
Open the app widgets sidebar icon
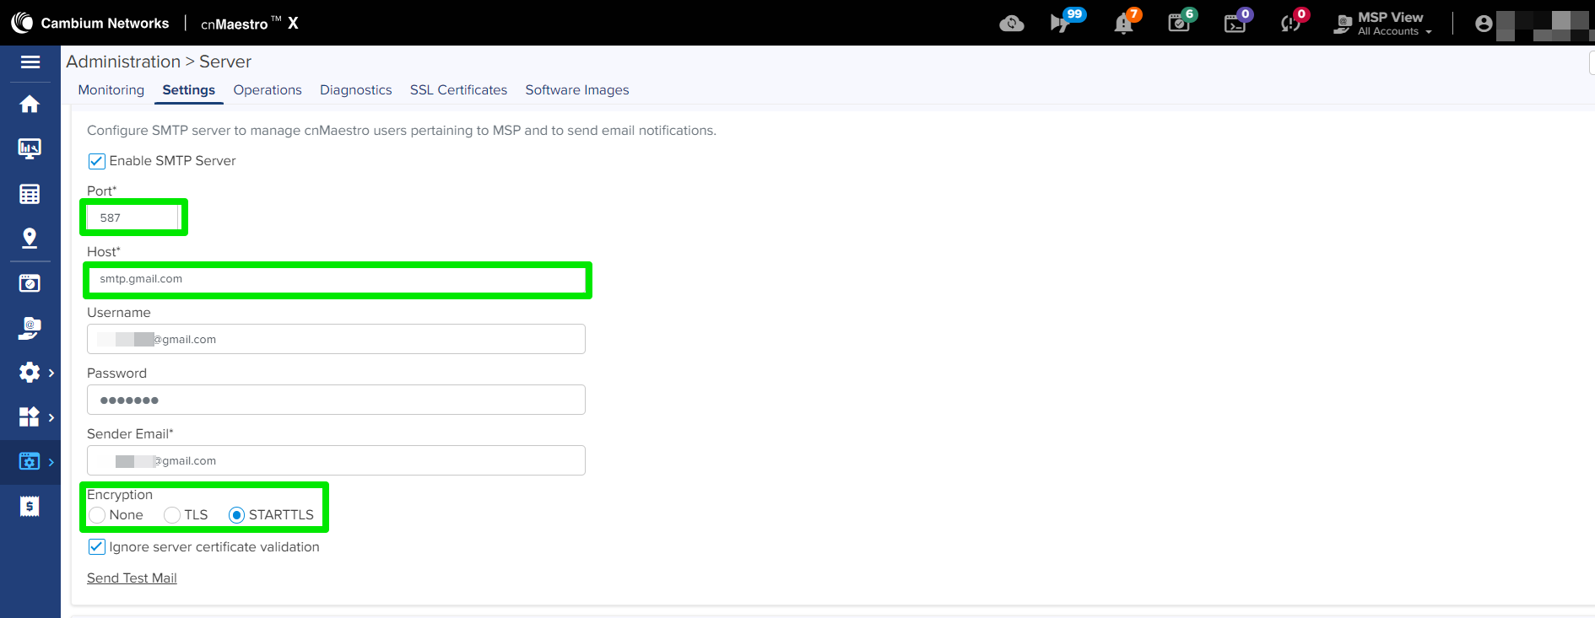(30, 416)
